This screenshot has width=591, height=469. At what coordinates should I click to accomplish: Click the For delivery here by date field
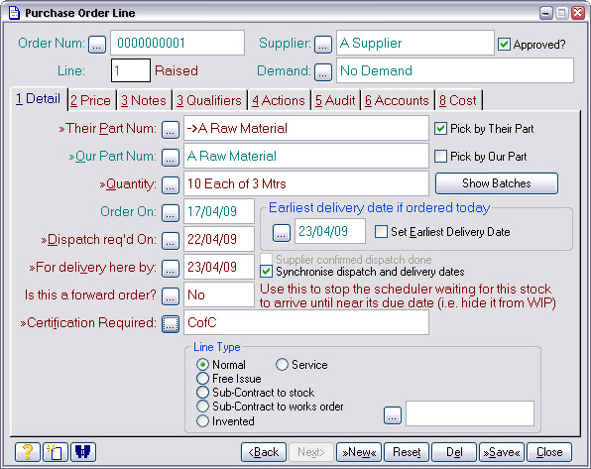(x=219, y=267)
